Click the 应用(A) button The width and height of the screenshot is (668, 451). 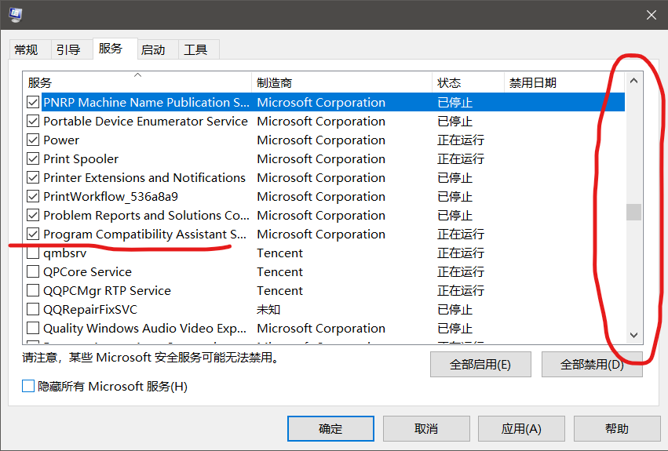521,428
